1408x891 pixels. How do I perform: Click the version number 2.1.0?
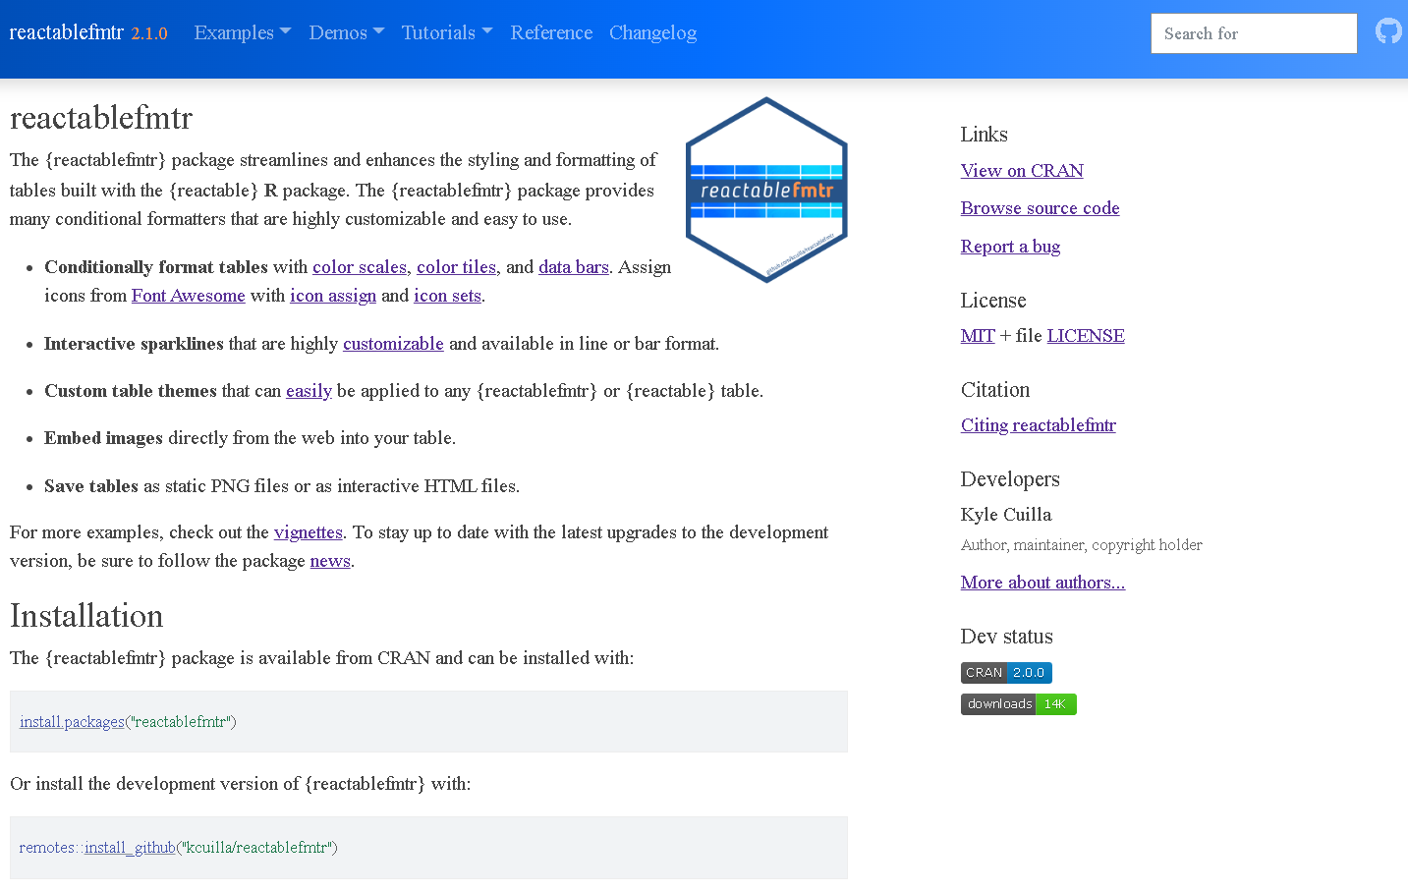[149, 33]
